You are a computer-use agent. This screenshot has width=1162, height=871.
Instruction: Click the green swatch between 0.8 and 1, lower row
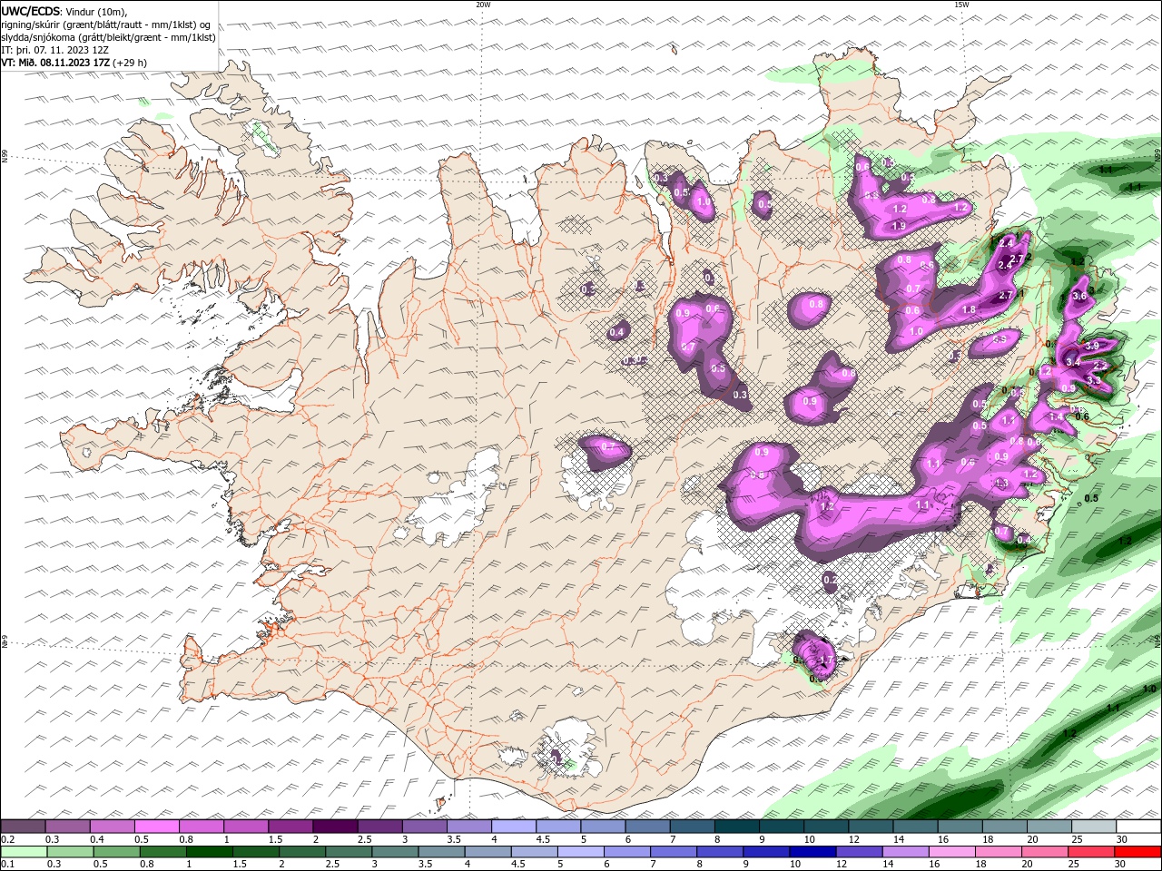162,852
